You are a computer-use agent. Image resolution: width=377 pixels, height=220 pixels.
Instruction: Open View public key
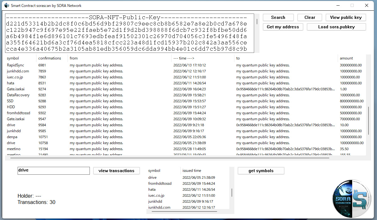[346, 17]
